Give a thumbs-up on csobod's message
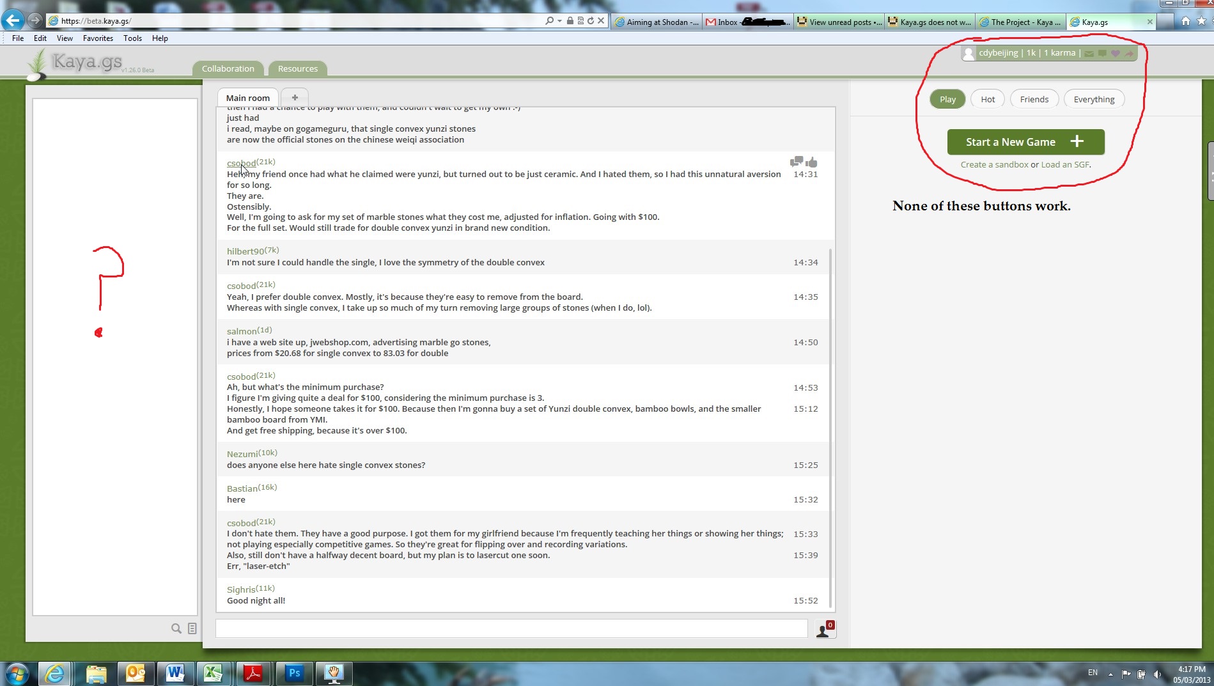This screenshot has width=1214, height=686. [x=812, y=162]
